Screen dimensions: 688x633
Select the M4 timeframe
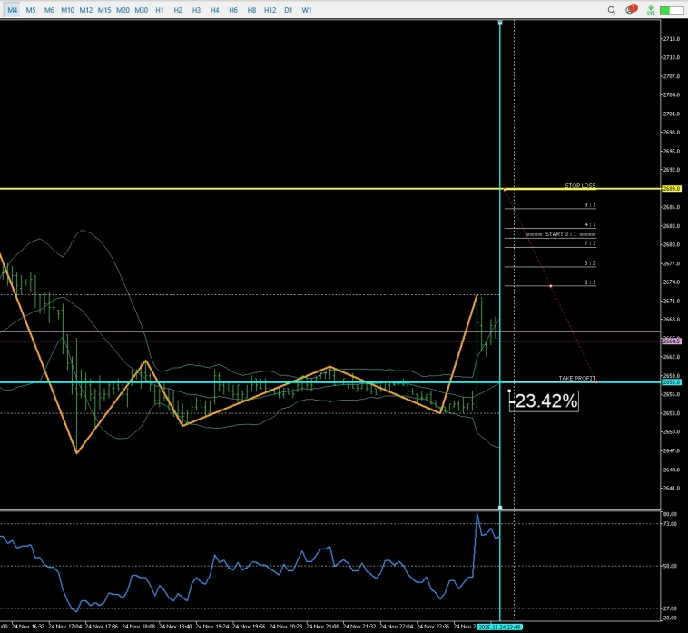point(13,9)
